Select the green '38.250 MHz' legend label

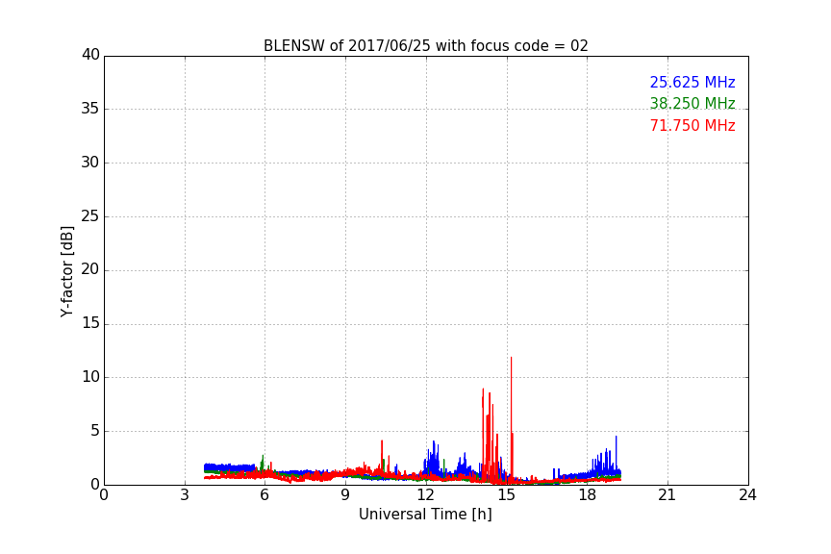(692, 103)
